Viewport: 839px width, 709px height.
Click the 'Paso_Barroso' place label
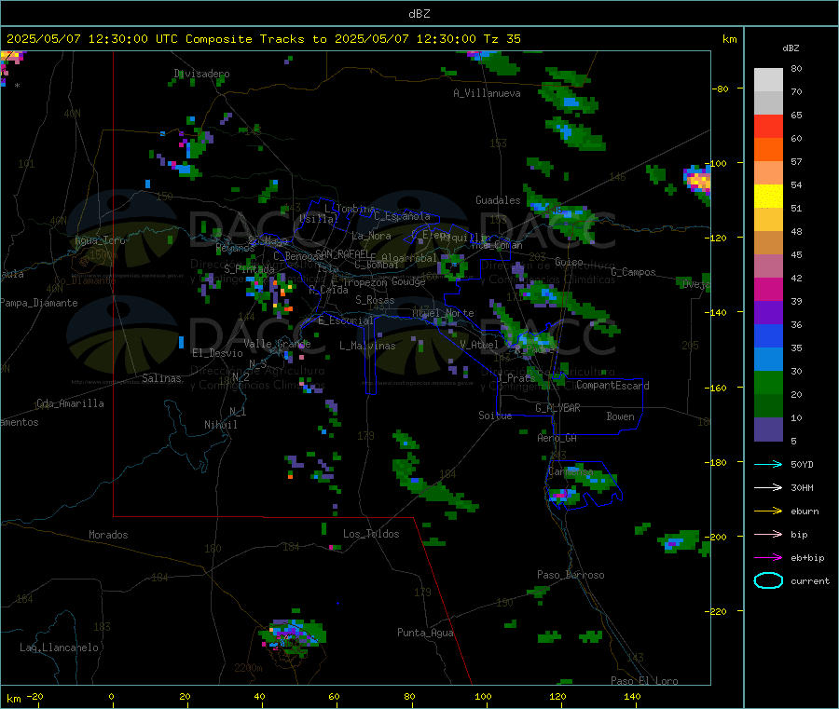(571, 575)
